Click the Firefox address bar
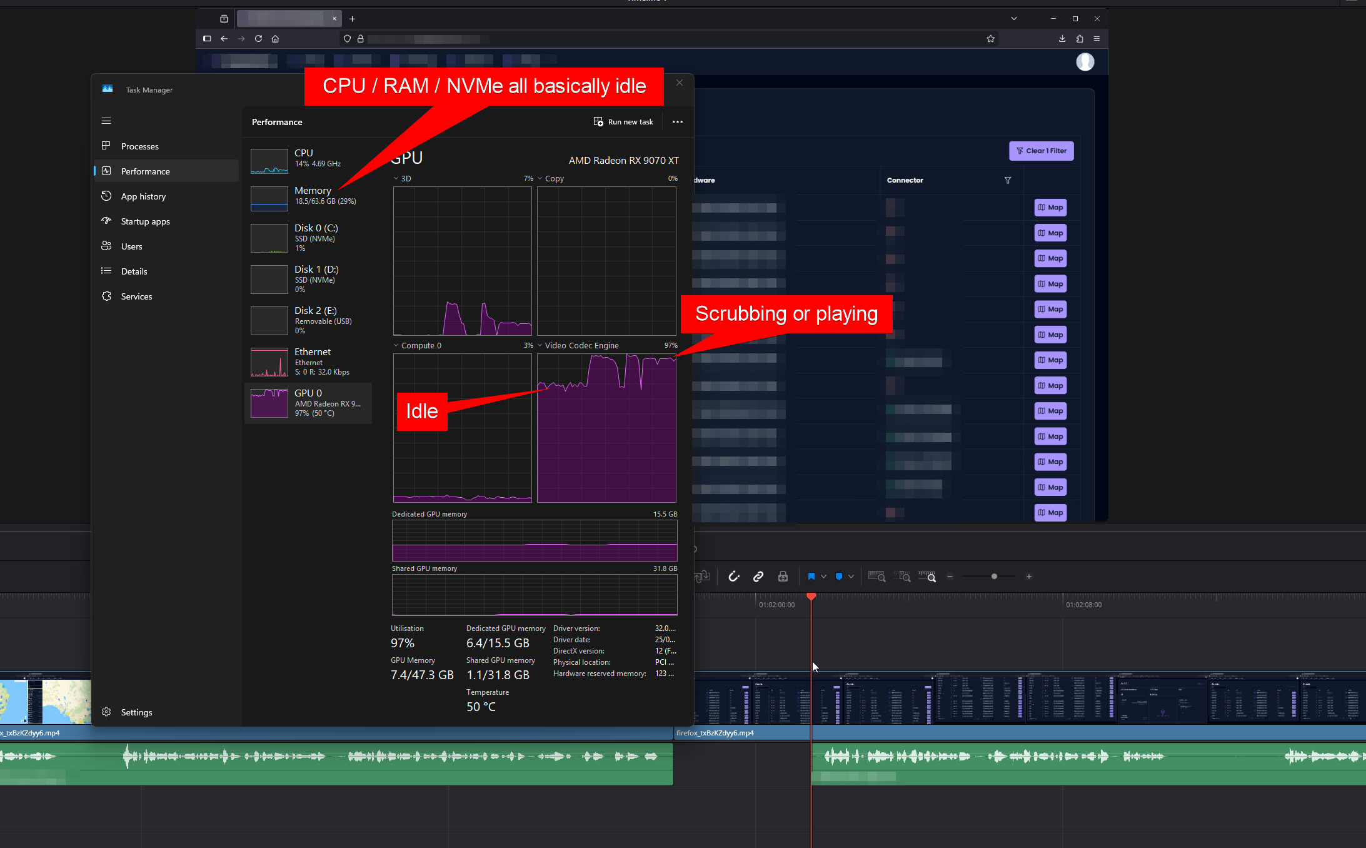 669,39
